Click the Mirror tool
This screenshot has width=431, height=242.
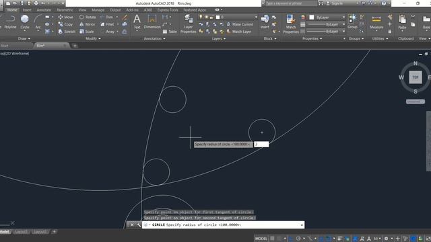point(88,24)
